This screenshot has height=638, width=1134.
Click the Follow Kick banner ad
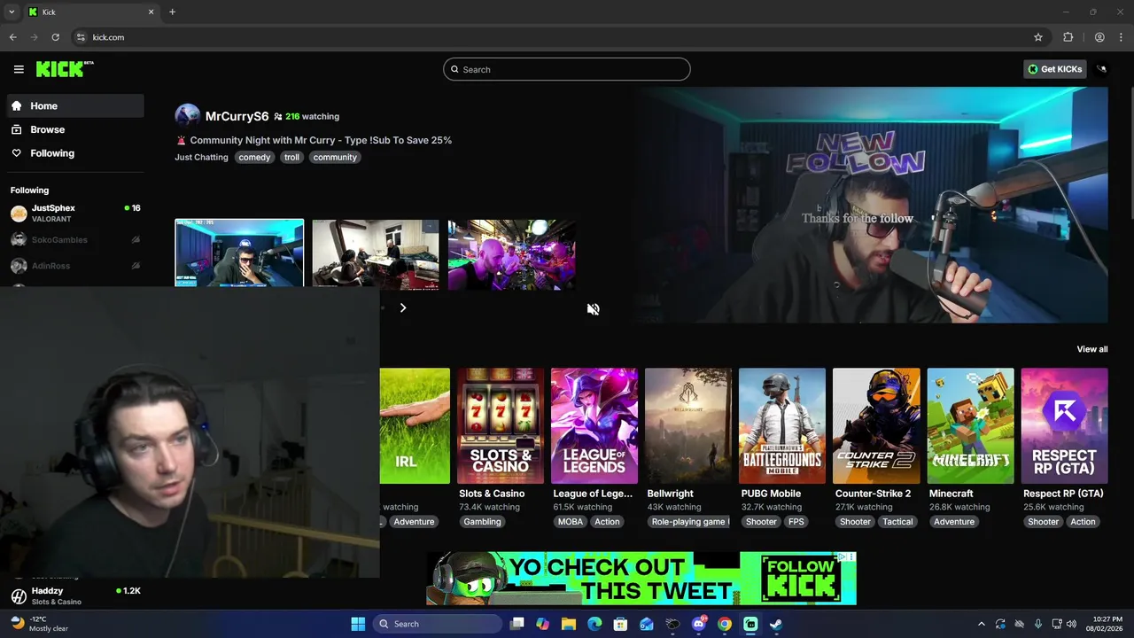point(641,579)
